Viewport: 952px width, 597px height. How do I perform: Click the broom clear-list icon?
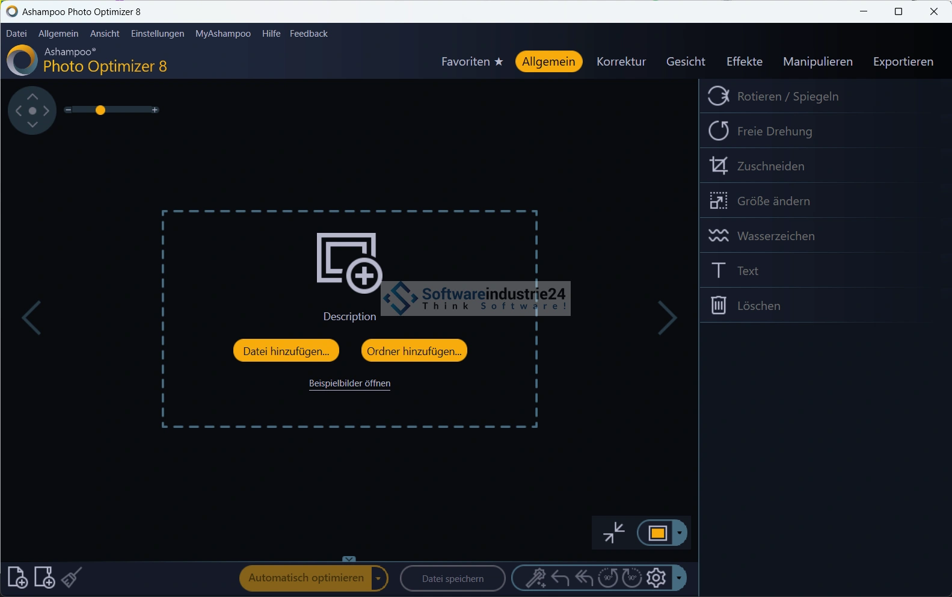[x=72, y=578]
